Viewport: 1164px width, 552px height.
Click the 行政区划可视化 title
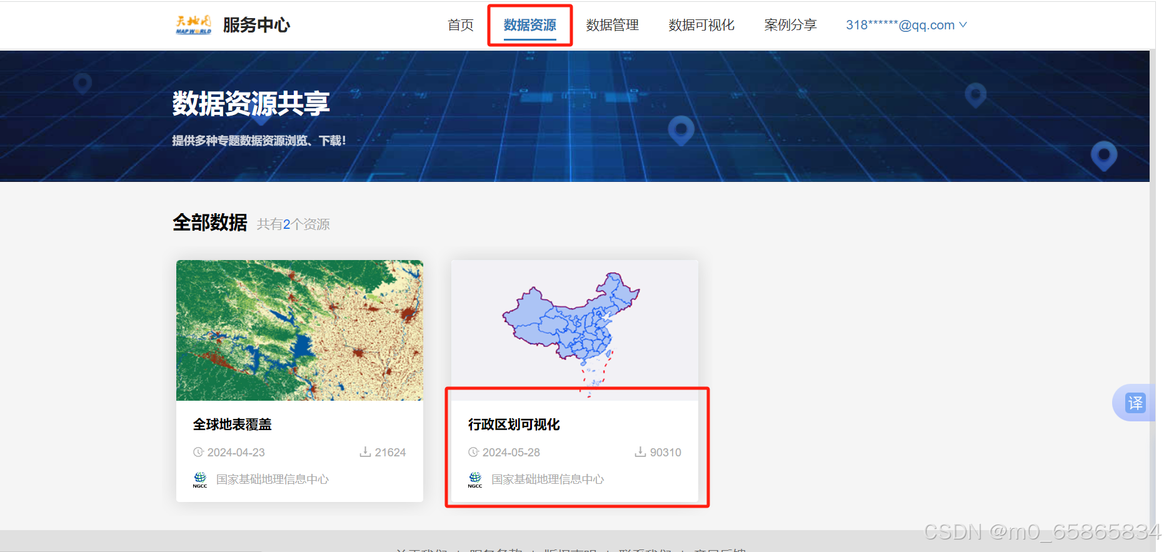pos(514,424)
